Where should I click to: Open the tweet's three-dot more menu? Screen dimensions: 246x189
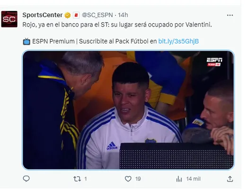tap(230, 15)
